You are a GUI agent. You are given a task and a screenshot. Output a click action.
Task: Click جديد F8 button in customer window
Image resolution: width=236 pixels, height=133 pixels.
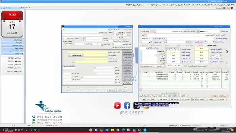tap(122, 91)
